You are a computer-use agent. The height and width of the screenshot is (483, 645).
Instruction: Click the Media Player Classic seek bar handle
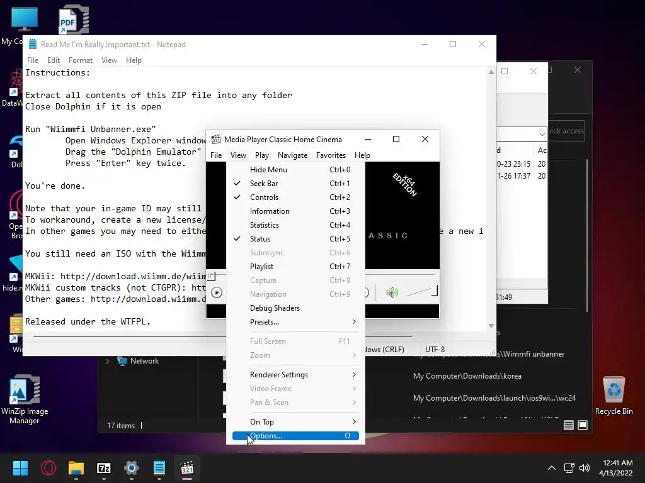pos(212,275)
